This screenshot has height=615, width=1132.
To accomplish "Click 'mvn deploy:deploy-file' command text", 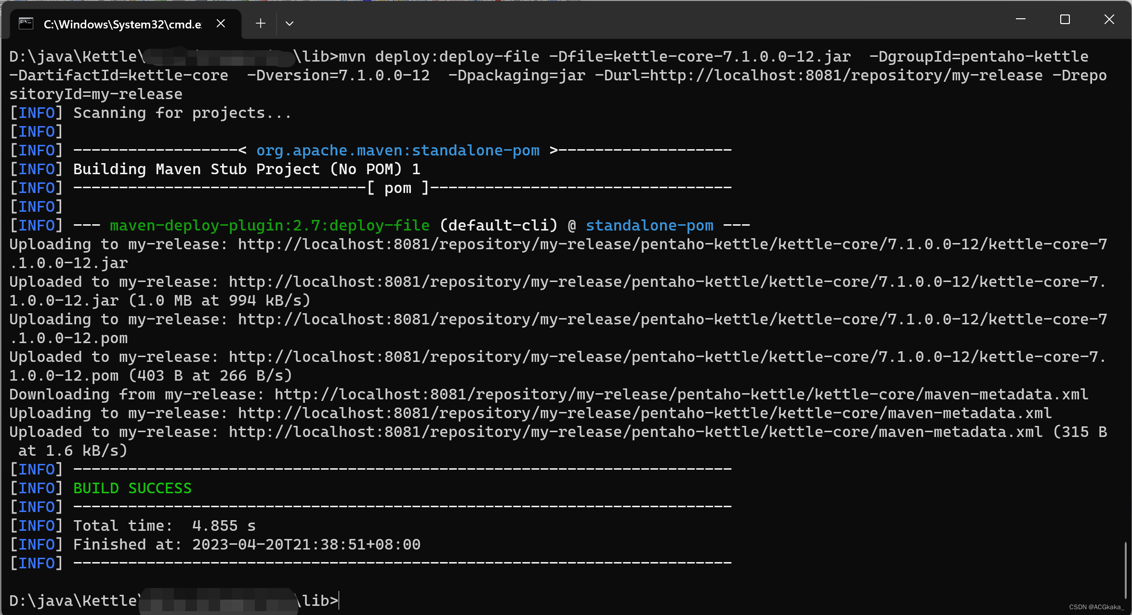I will pos(439,56).
